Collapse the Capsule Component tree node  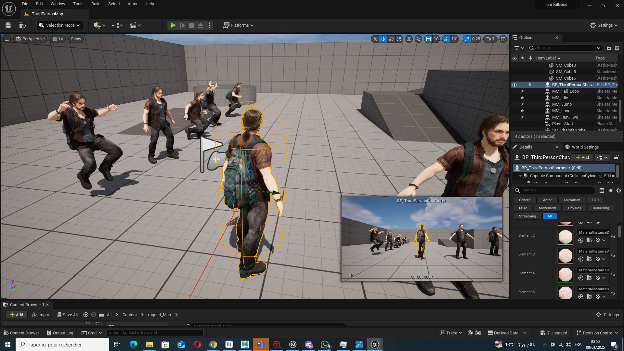tap(520, 176)
